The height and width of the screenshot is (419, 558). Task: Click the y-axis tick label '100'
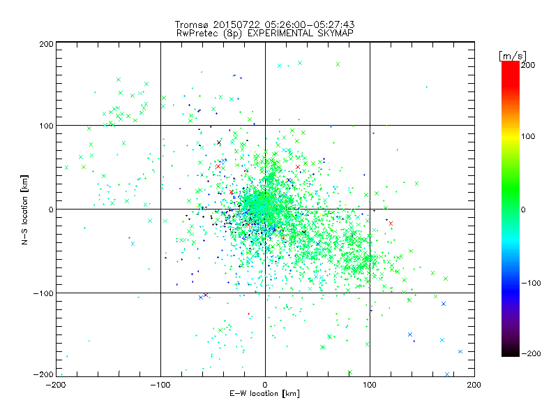pyautogui.click(x=46, y=126)
